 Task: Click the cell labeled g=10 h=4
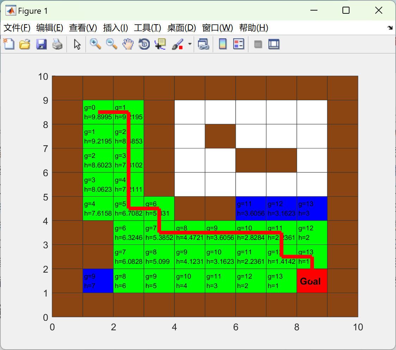[190, 281]
